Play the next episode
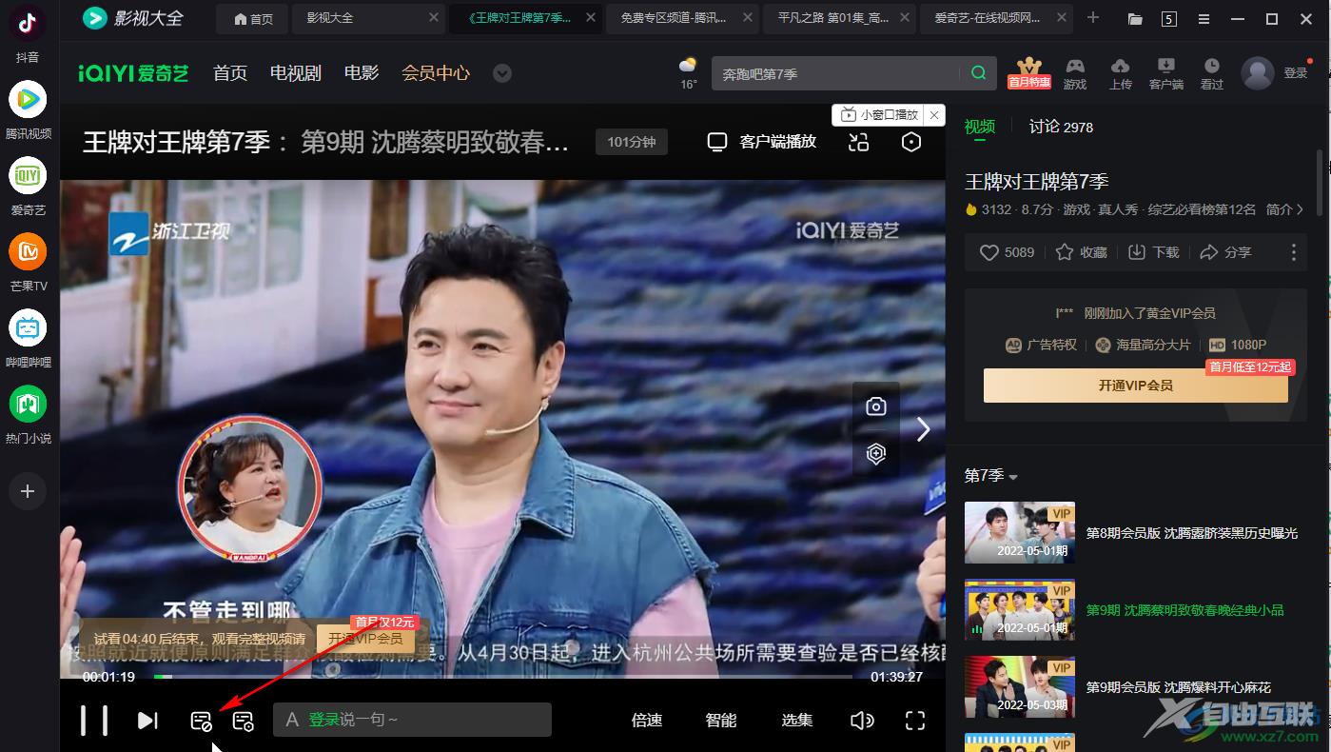Screen dimensions: 1331x752 [147, 721]
